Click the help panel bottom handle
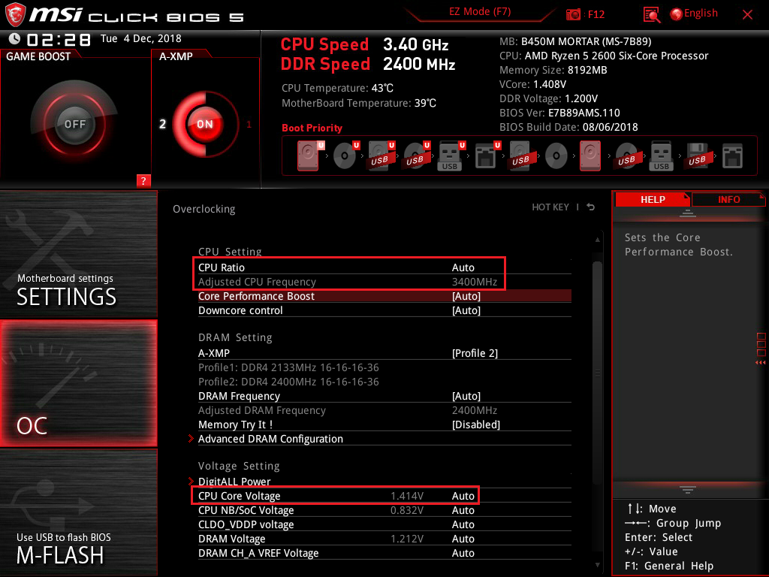Viewport: 769px width, 577px height. pos(688,489)
